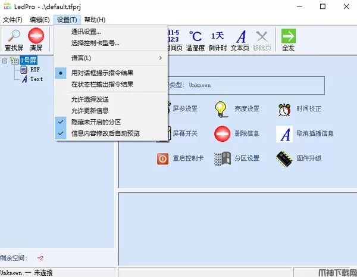The image size is (357, 277).
Task: Open 通讯设置... menu entry
Action: (111, 32)
